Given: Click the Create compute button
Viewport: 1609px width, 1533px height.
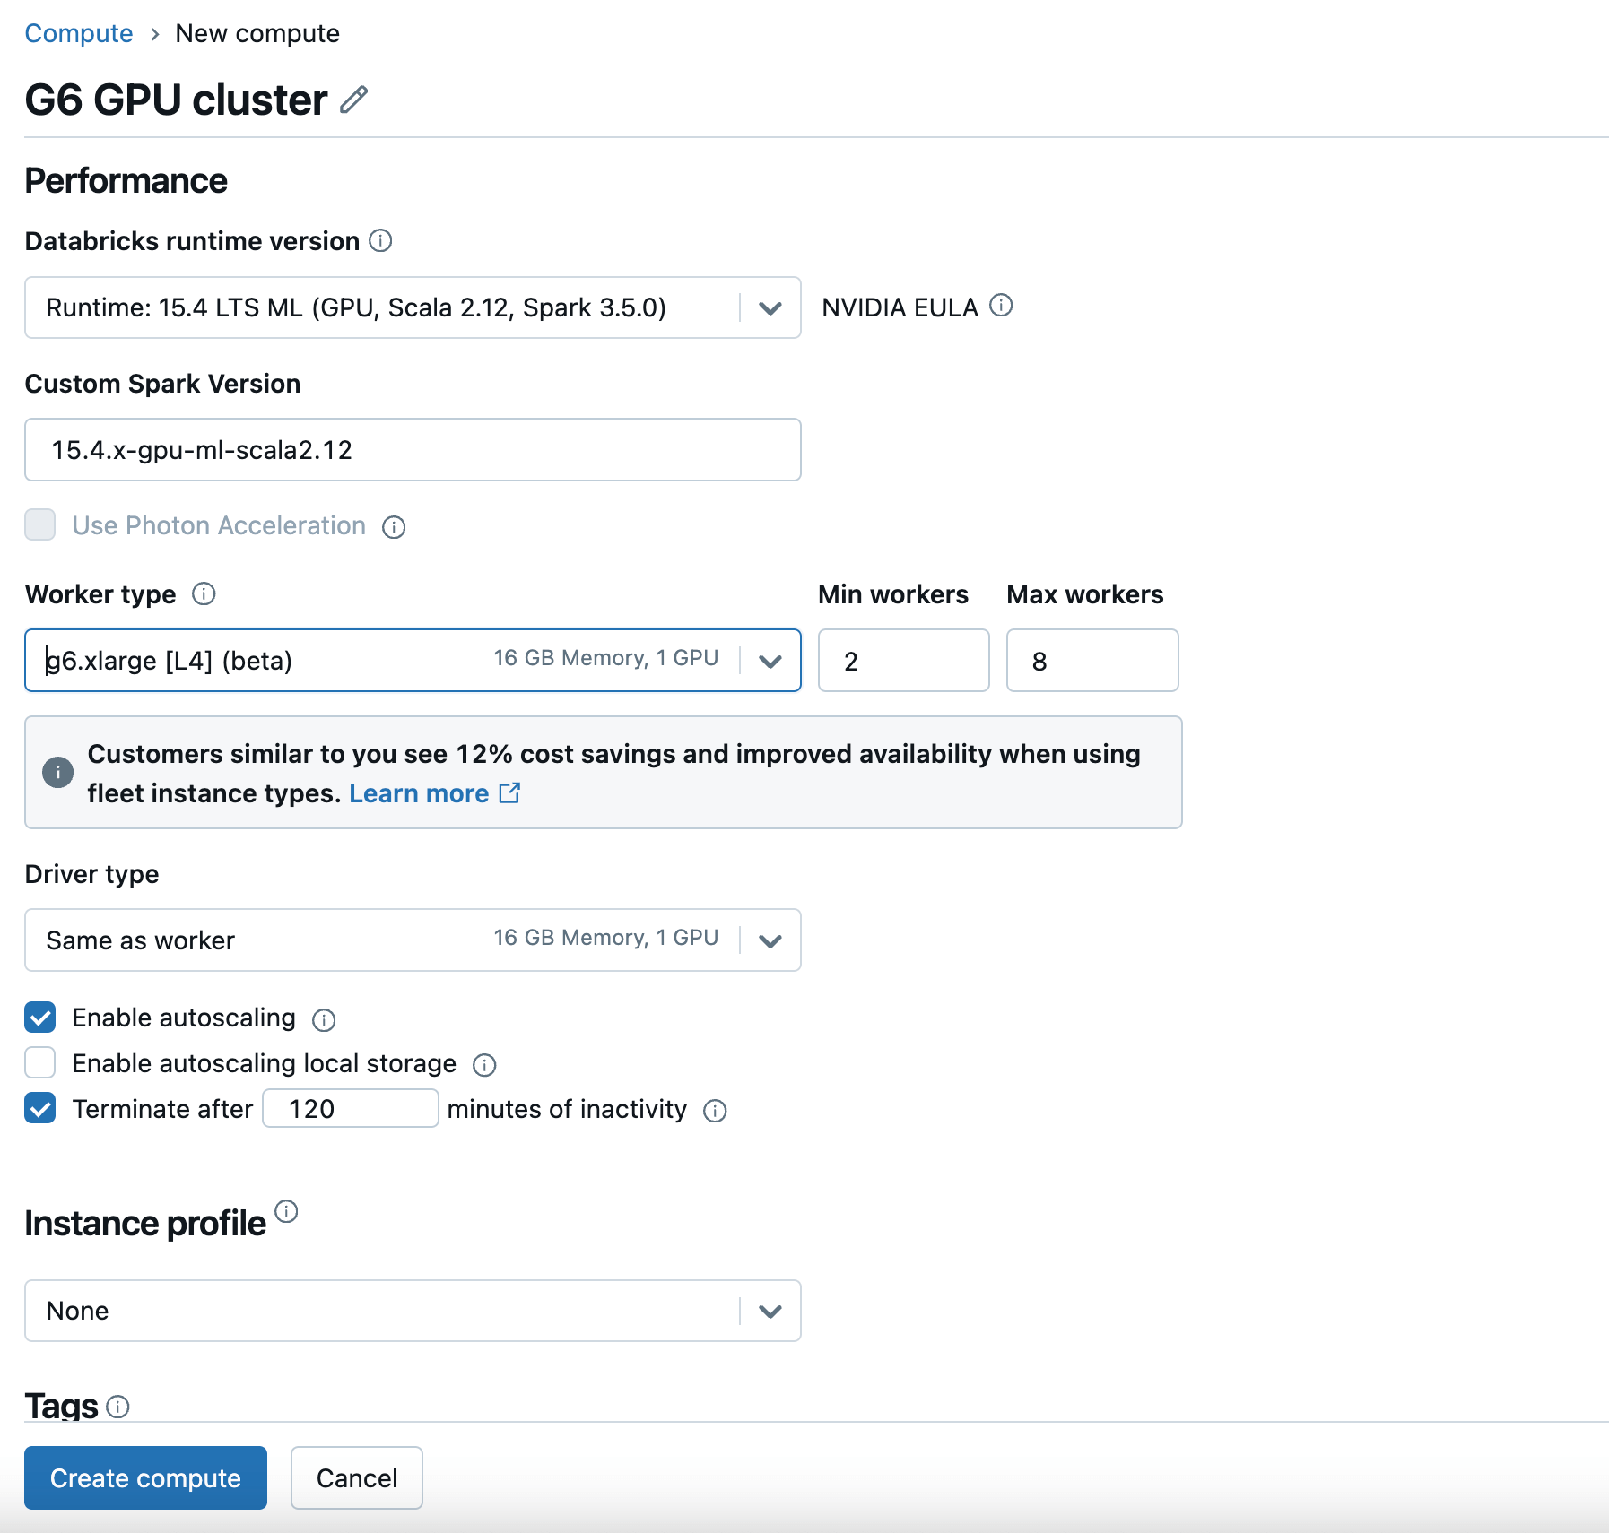Looking at the screenshot, I should [145, 1477].
